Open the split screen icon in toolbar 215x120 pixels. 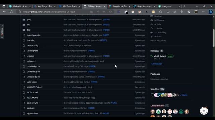point(168,12)
